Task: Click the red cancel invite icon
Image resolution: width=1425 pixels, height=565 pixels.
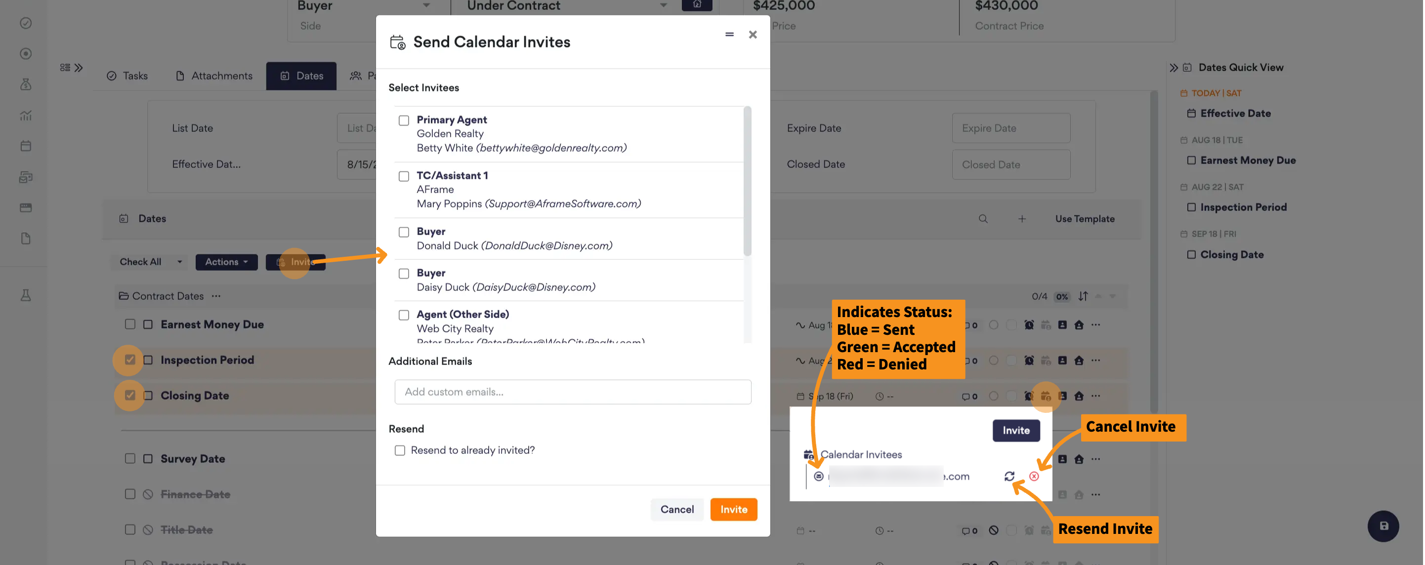Action: click(x=1034, y=476)
